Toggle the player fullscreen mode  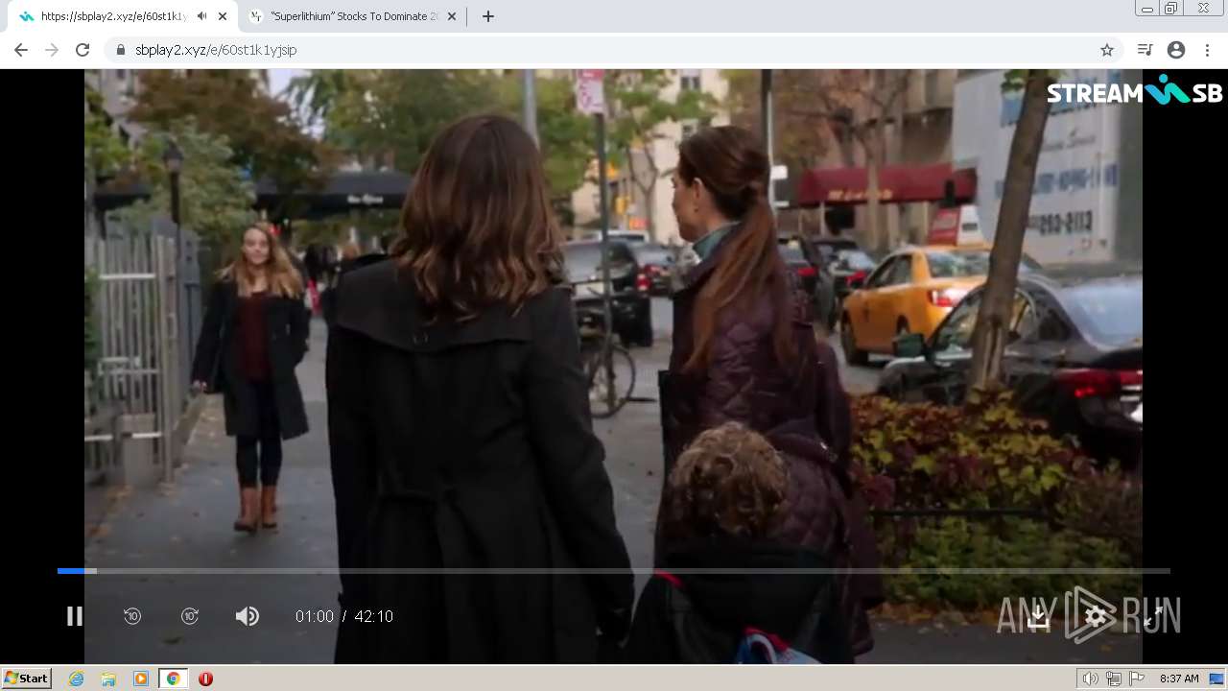(x=1153, y=617)
